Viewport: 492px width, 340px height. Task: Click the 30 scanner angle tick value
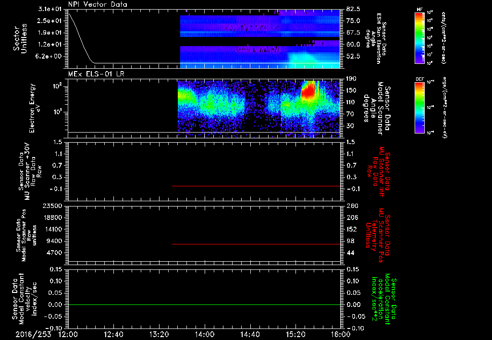pos(350,126)
